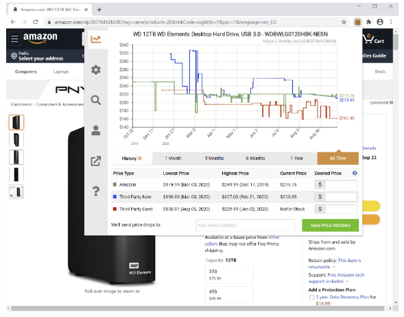Click the magnifier search icon in sidebar
Image resolution: width=404 pixels, height=317 pixels.
[x=96, y=100]
